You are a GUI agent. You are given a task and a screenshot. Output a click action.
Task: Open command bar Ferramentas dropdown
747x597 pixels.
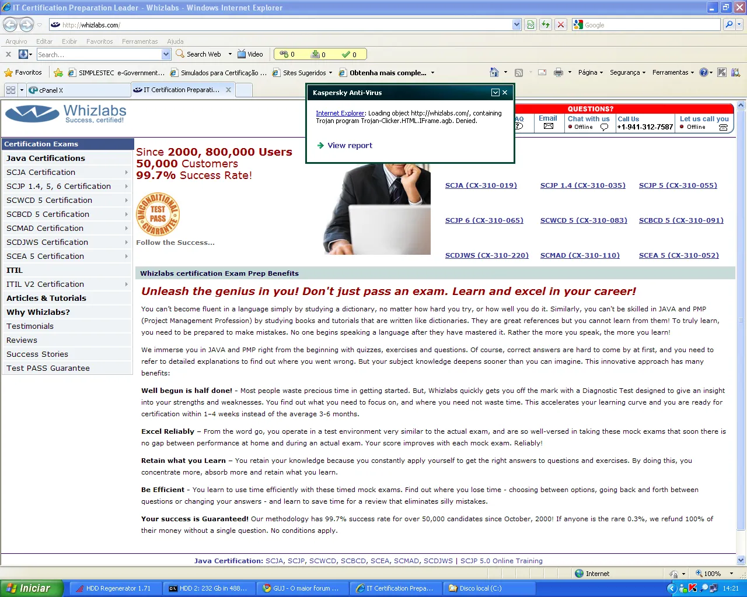pos(673,72)
